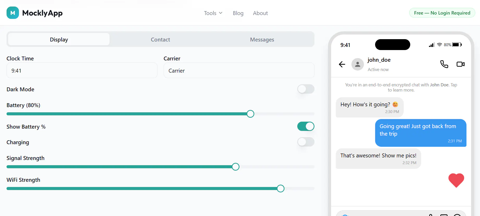
Task: Click the 2:30 PM message timestamp
Action: 392,112
